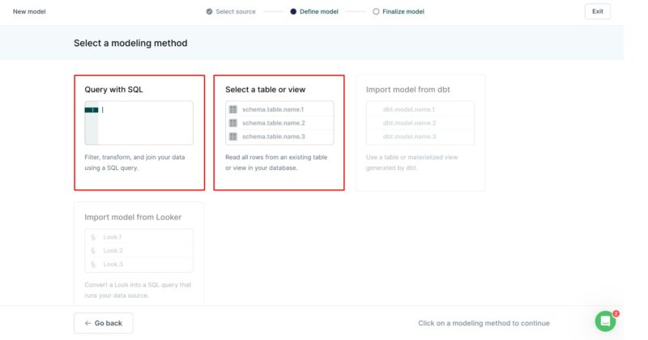The height and width of the screenshot is (340, 648).
Task: Click the Finalize model step circle
Action: coord(376,11)
